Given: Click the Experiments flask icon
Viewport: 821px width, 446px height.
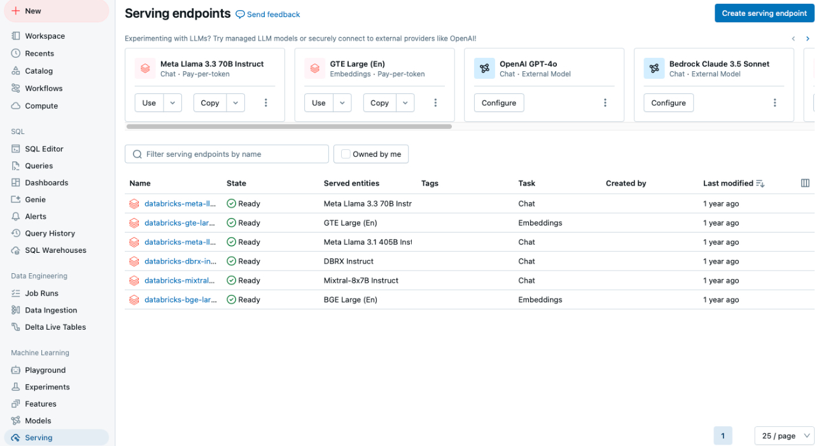Looking at the screenshot, I should coord(16,387).
